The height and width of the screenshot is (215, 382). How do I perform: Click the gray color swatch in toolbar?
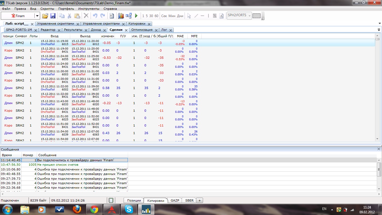[256, 16]
